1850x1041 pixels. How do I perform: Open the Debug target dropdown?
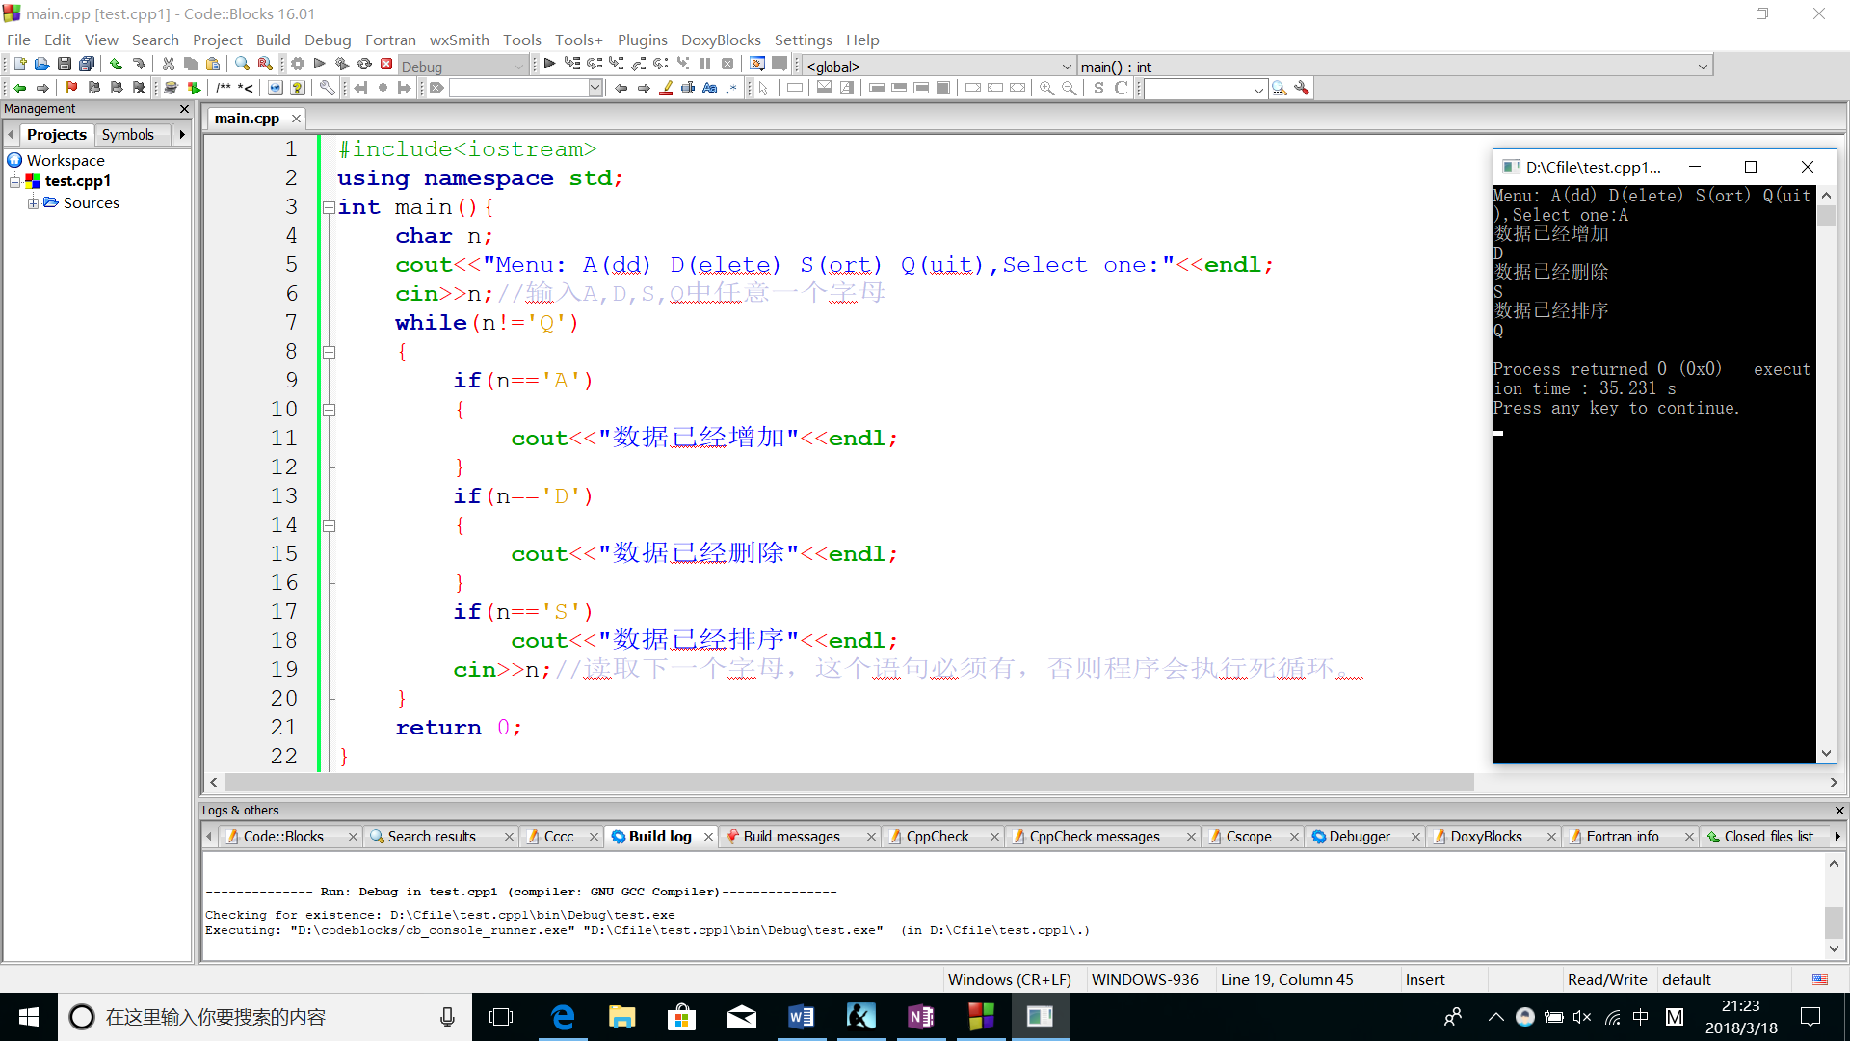point(518,66)
